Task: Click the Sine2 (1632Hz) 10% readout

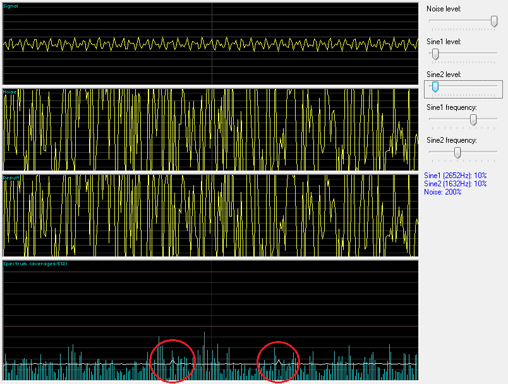Action: pyautogui.click(x=455, y=183)
